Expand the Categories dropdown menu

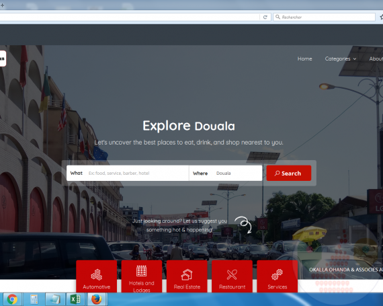pos(340,59)
